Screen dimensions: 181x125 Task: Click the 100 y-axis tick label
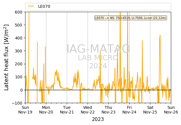tap(19, 77)
